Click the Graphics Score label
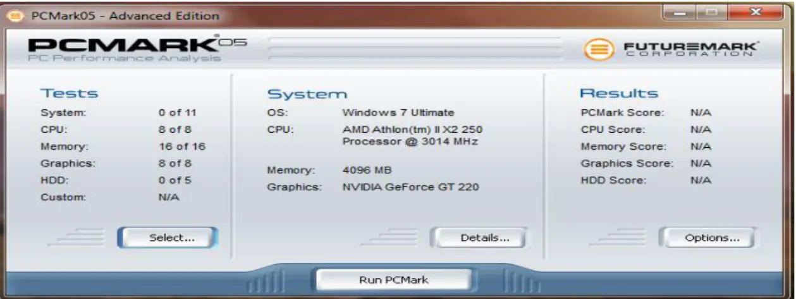 pos(627,164)
